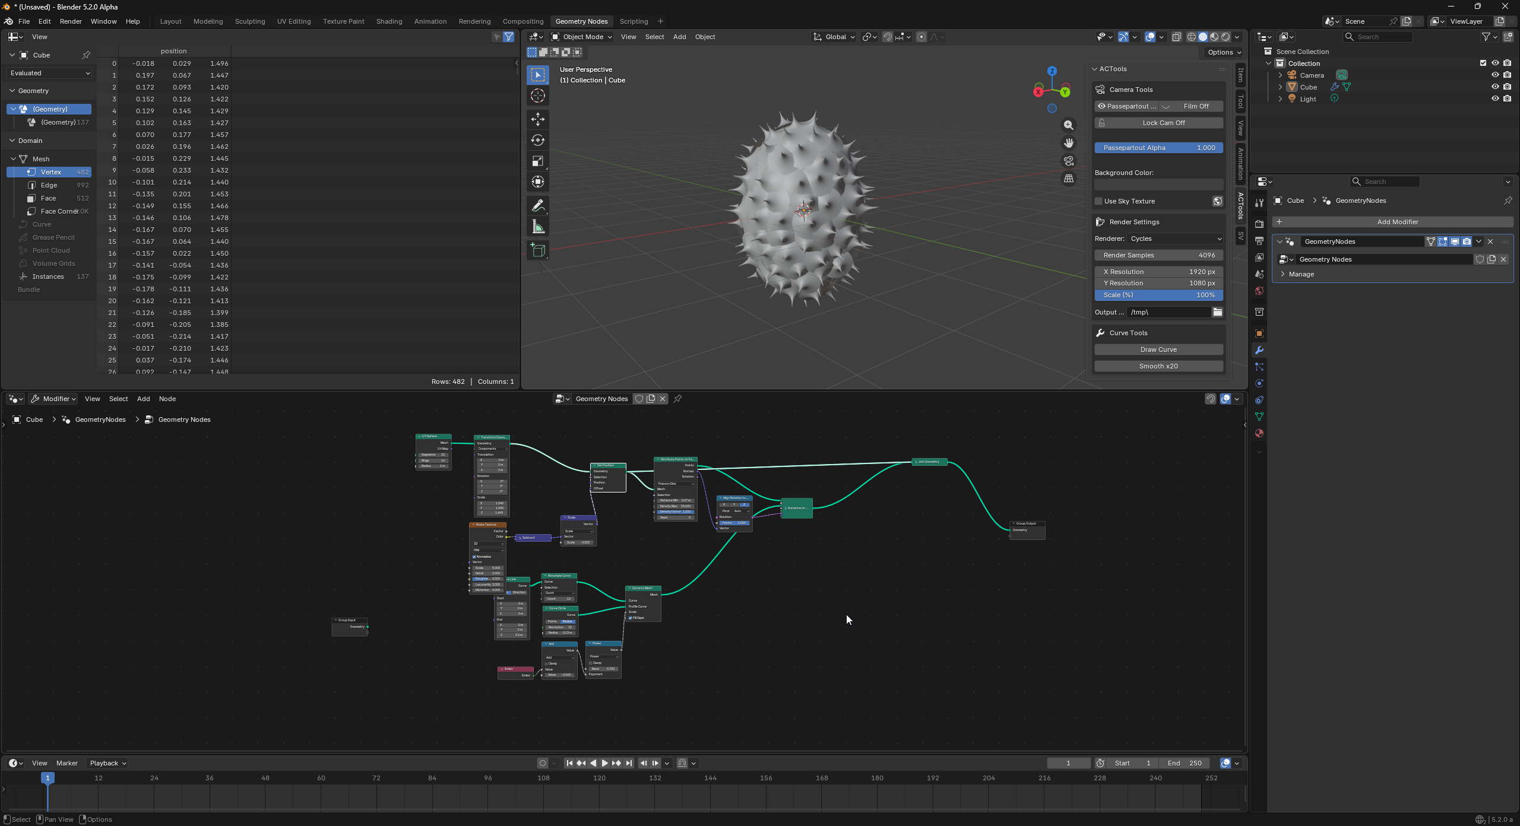
Task: Open the Evaluated mode dropdown
Action: 49,73
